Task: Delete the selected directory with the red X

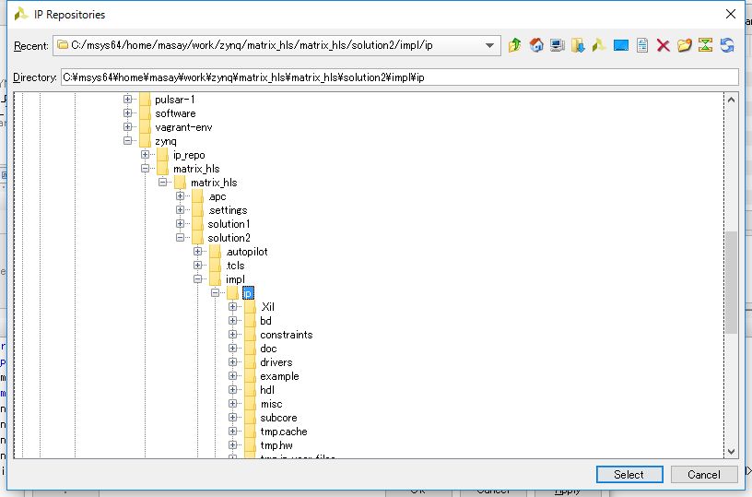Action: tap(663, 45)
